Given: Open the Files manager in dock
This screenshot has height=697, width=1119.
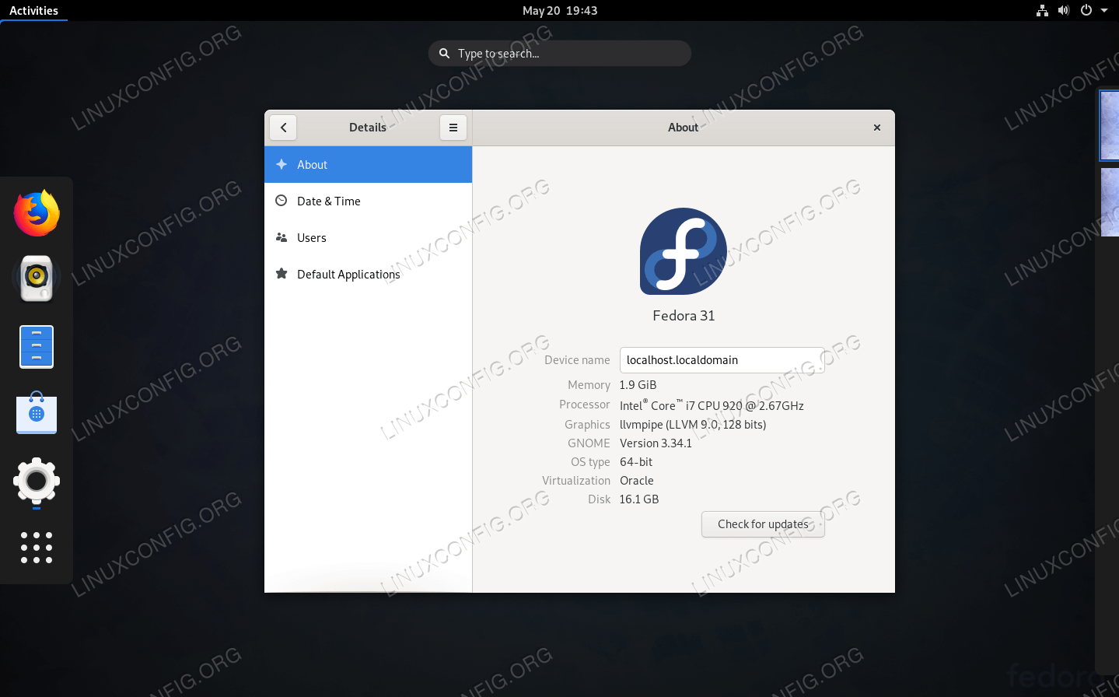Looking at the screenshot, I should (x=37, y=346).
